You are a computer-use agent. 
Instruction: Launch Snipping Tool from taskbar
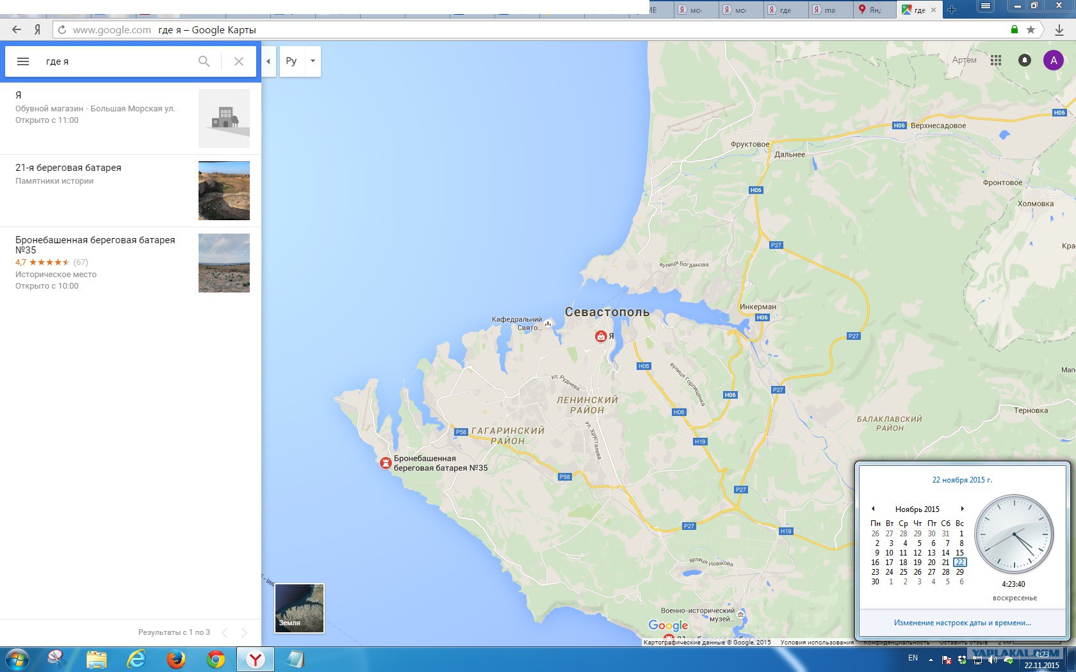click(57, 659)
